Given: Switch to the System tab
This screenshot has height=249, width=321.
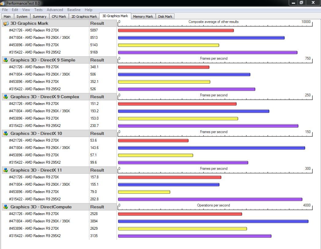Looking at the screenshot, I should tap(22, 17).
